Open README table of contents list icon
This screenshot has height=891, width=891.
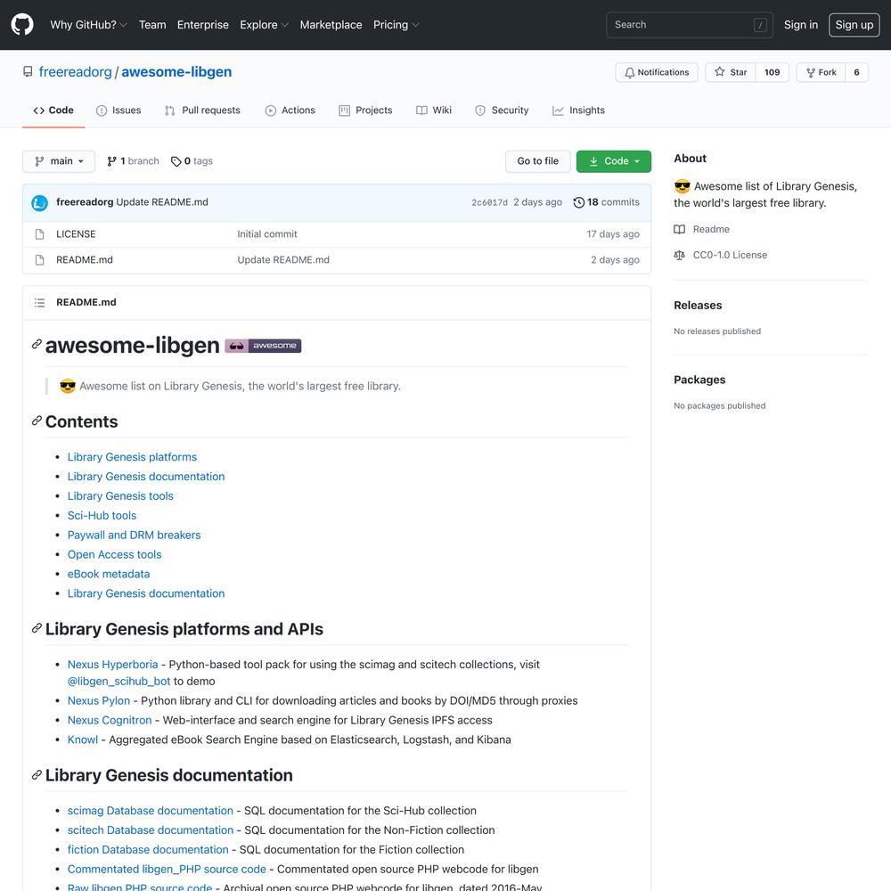(x=39, y=302)
